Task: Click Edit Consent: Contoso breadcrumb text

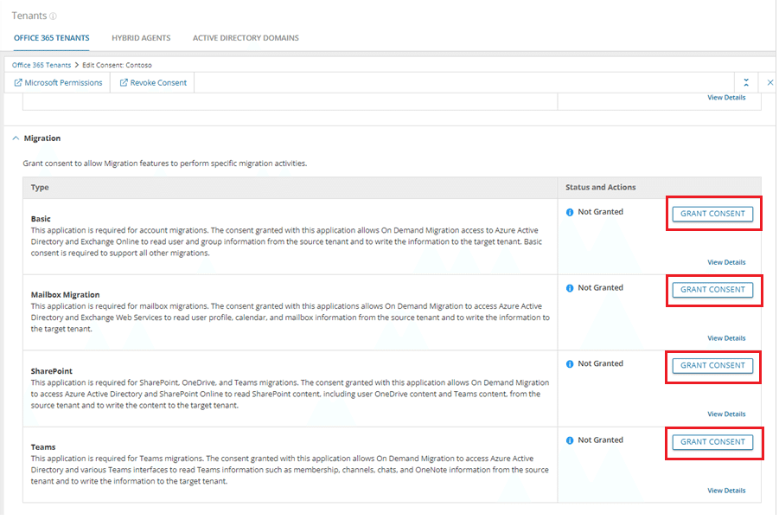Action: click(x=118, y=65)
